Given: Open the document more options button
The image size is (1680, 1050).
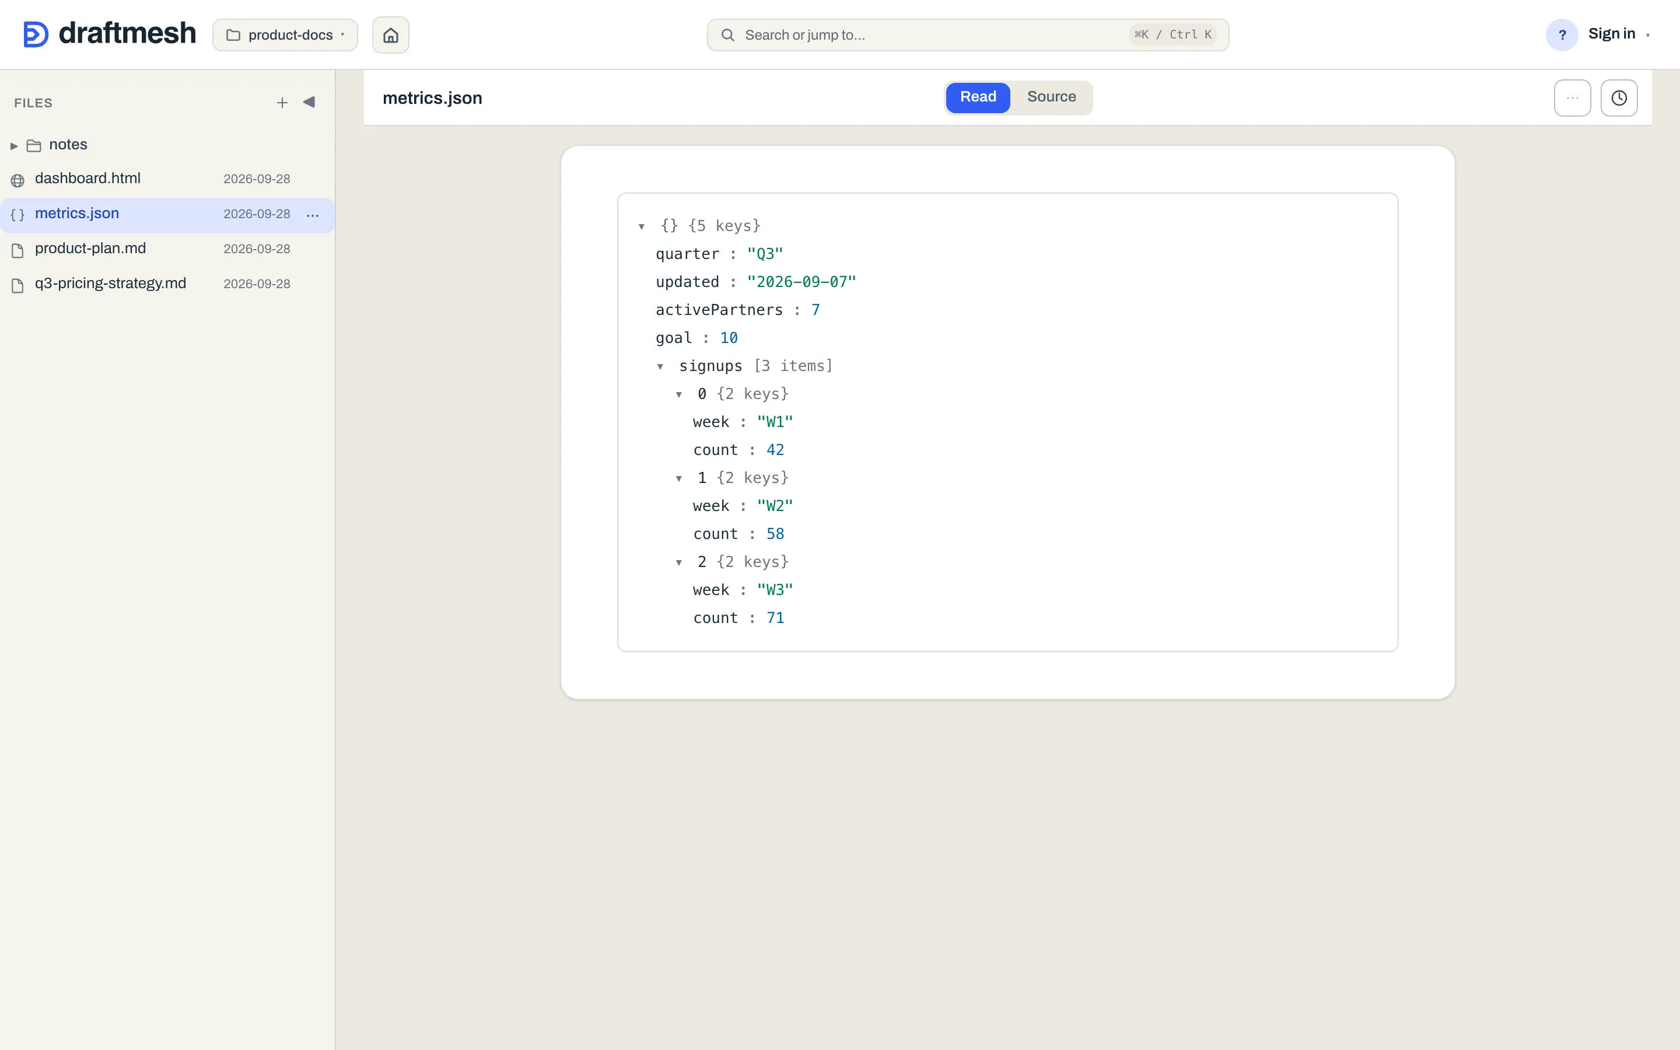Looking at the screenshot, I should pyautogui.click(x=1571, y=98).
